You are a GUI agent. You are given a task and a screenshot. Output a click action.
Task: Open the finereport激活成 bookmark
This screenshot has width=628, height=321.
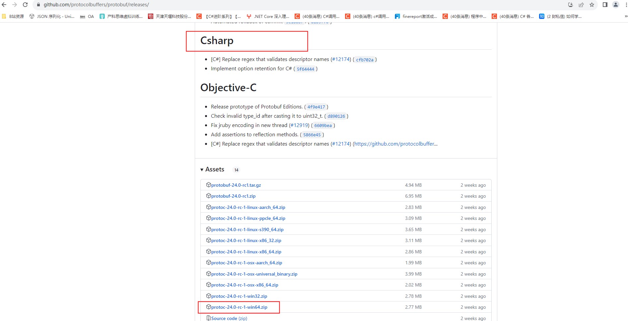[x=416, y=16]
